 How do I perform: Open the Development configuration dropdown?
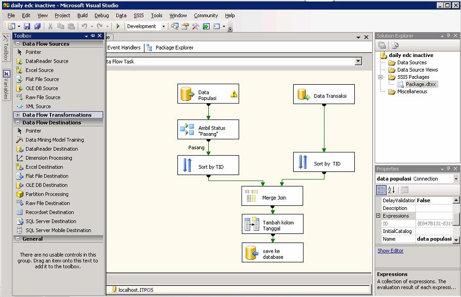[x=163, y=26]
